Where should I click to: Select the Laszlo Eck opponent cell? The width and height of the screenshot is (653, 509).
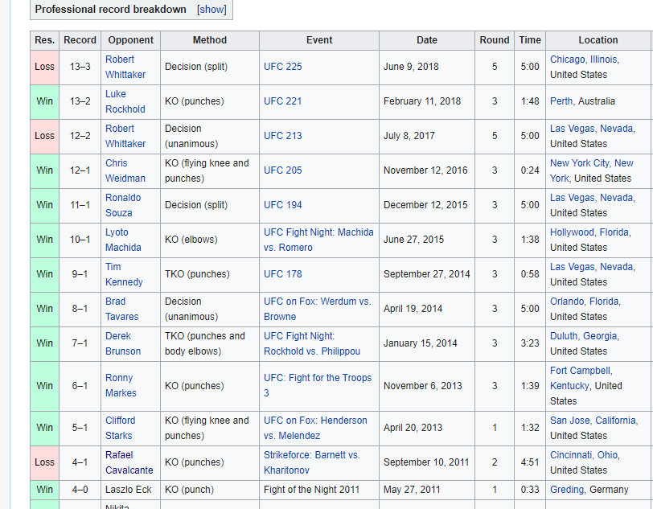tap(131, 490)
